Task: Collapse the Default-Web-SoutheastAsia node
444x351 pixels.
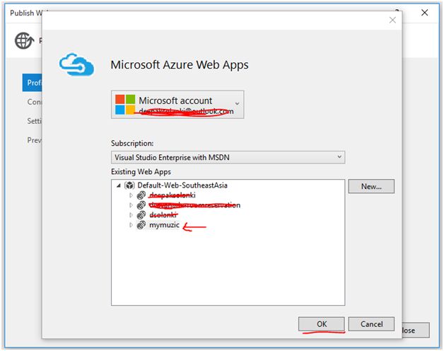Action: point(119,185)
